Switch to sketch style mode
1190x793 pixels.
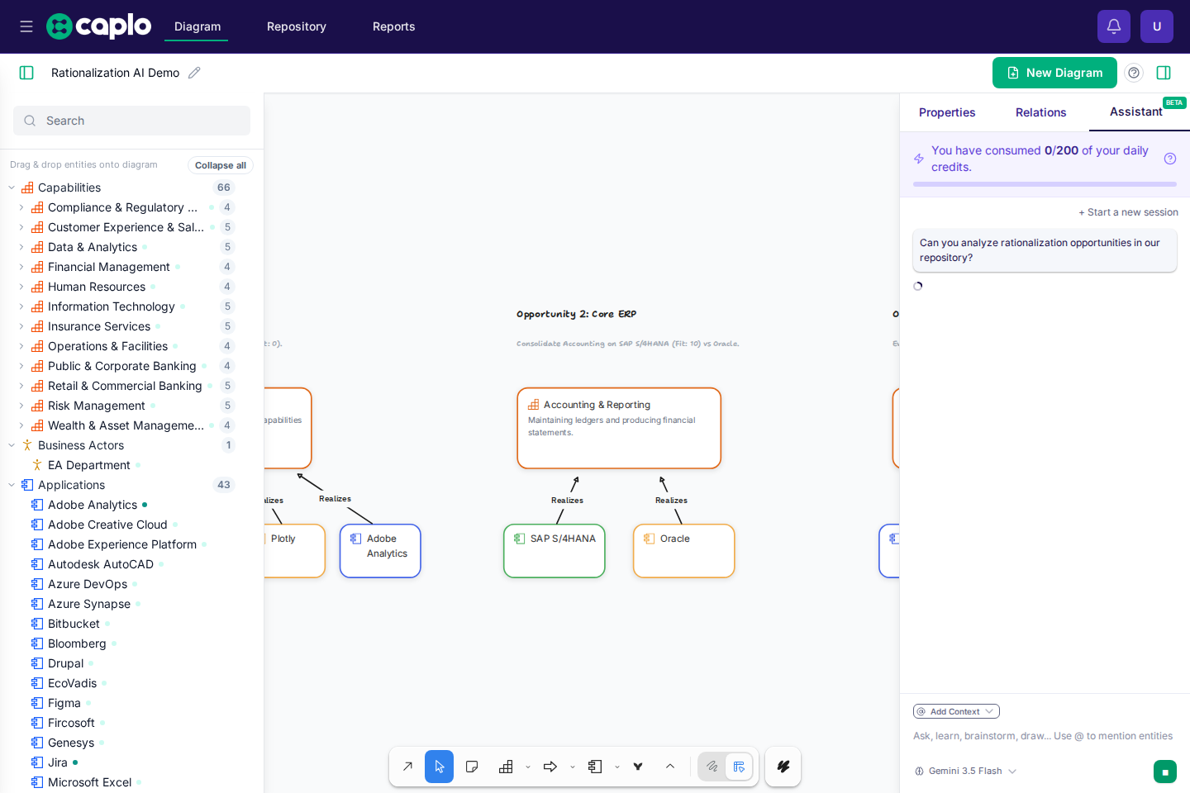click(712, 767)
